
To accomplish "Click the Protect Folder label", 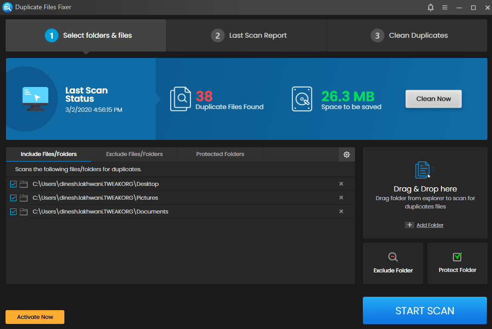I will click(x=457, y=270).
